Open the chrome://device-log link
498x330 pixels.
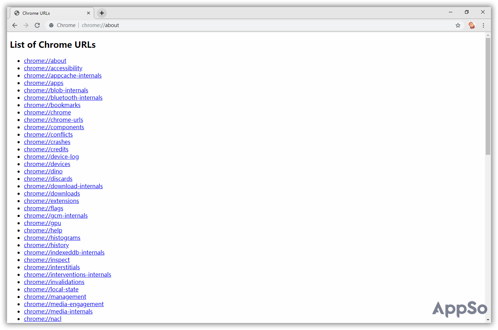(x=51, y=157)
